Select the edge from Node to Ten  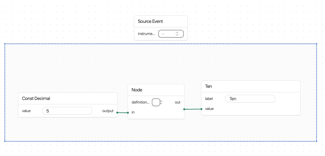tap(193, 109)
